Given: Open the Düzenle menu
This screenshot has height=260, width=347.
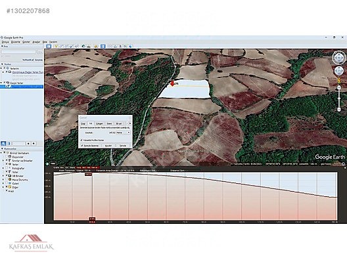Looking at the screenshot, I should click(x=16, y=42).
